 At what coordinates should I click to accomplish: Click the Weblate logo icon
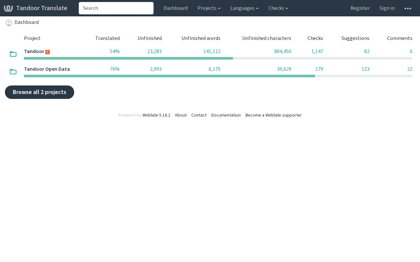(x=8, y=8)
